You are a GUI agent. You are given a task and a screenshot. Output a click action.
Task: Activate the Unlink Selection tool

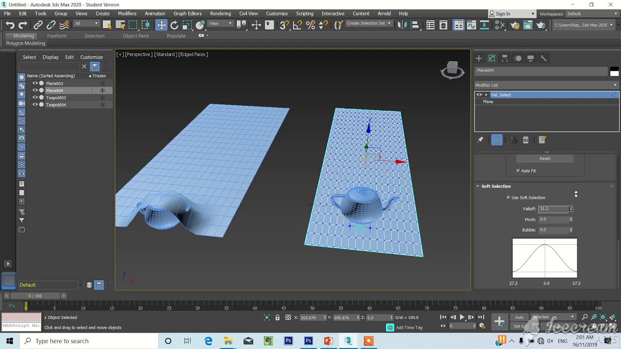(x=51, y=25)
